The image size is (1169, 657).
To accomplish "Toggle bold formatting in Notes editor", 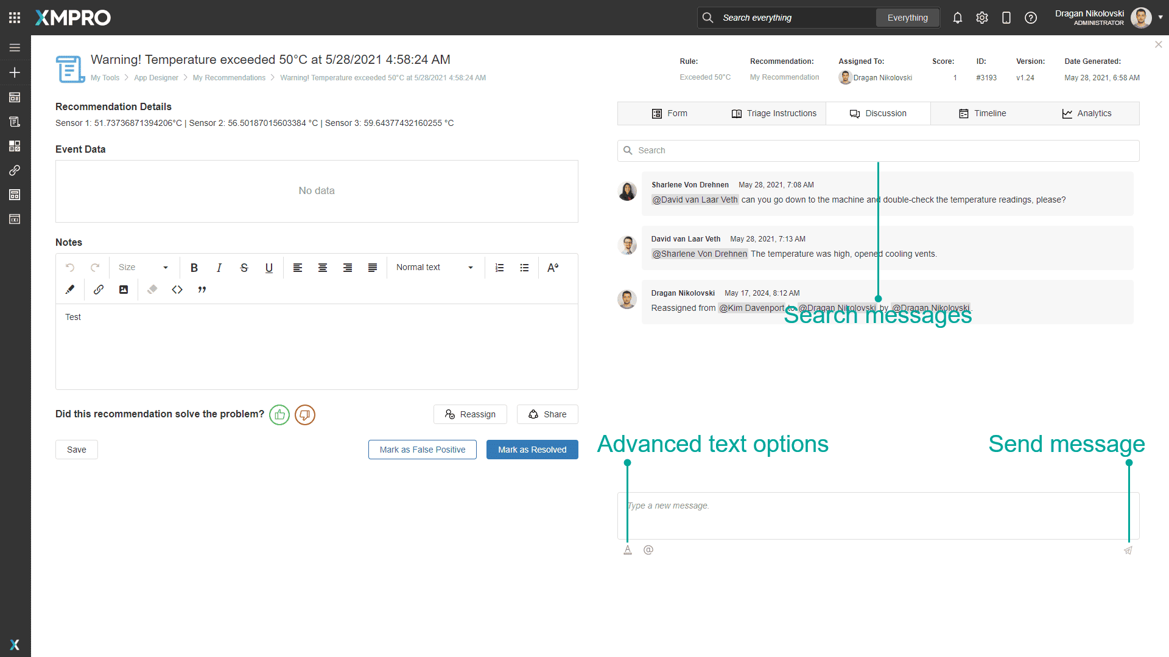I will pos(194,268).
